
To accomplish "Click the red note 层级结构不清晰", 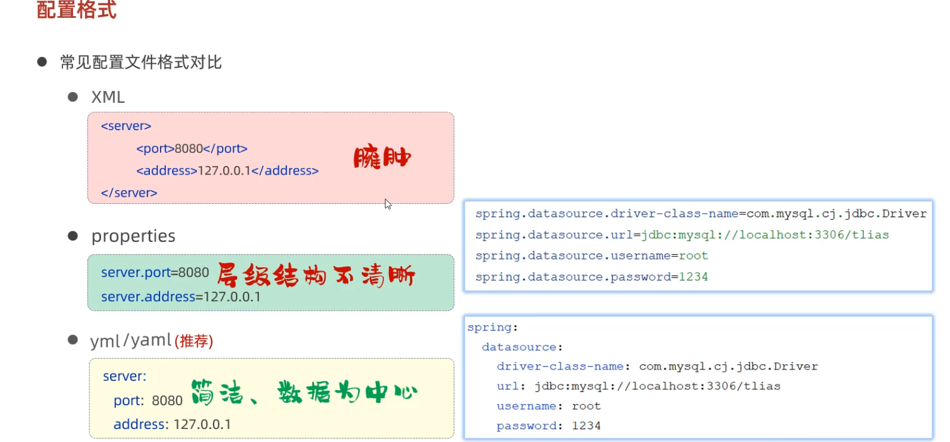I will pos(316,275).
